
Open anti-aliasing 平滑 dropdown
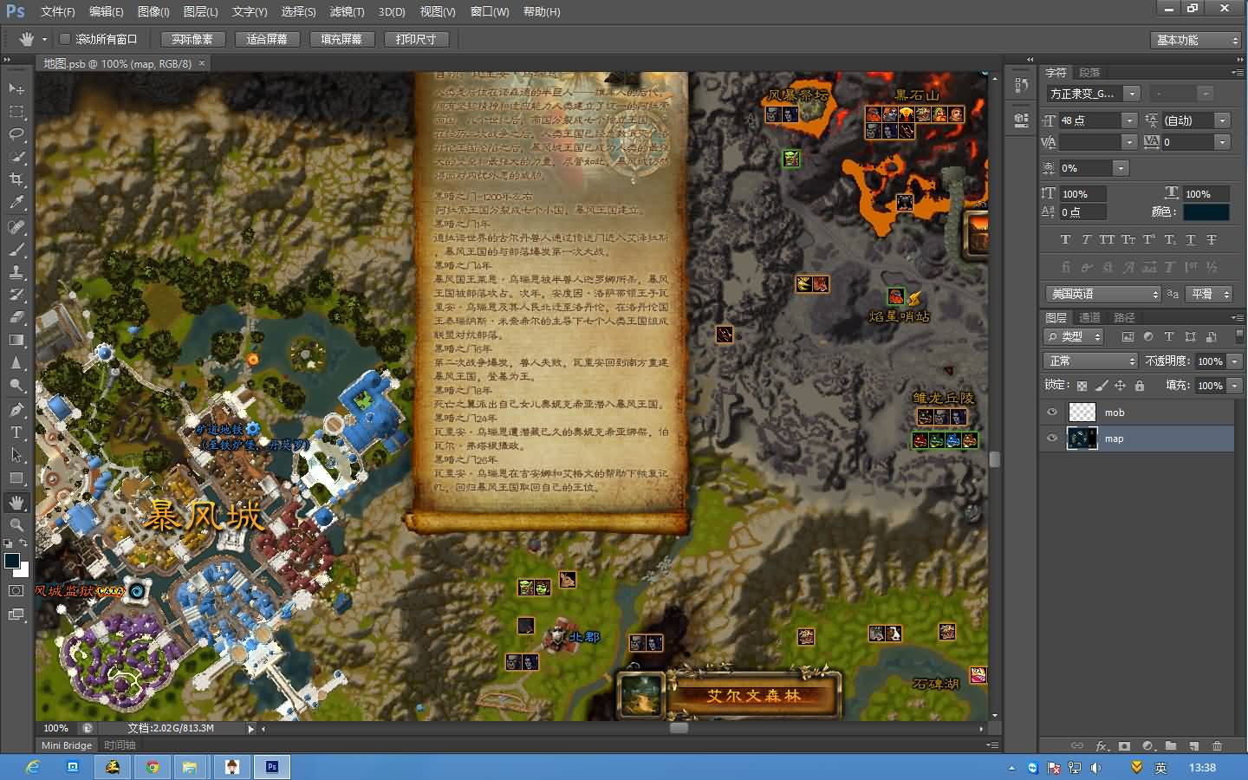coord(1209,294)
